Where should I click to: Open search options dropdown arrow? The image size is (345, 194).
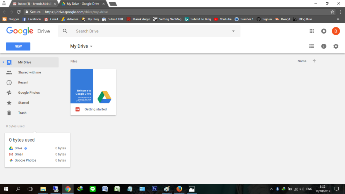233,31
